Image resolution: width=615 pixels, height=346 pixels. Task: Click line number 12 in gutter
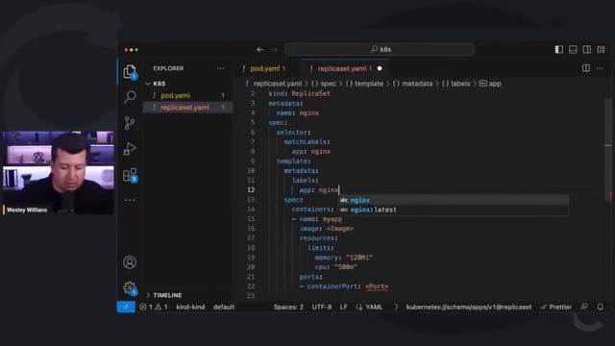(251, 190)
